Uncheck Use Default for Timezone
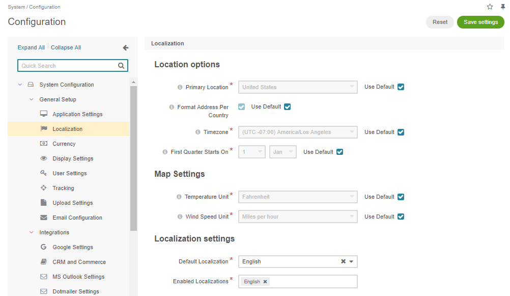 [401, 132]
